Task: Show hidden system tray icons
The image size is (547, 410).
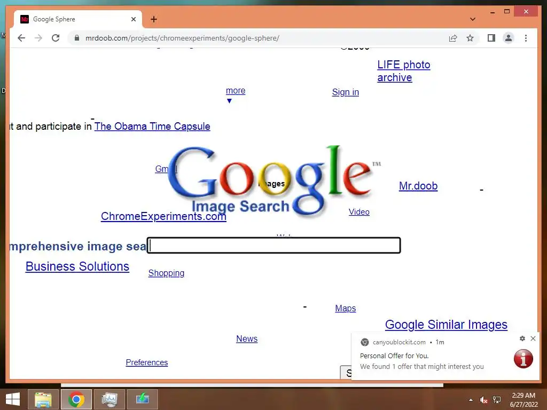Action: [x=471, y=400]
